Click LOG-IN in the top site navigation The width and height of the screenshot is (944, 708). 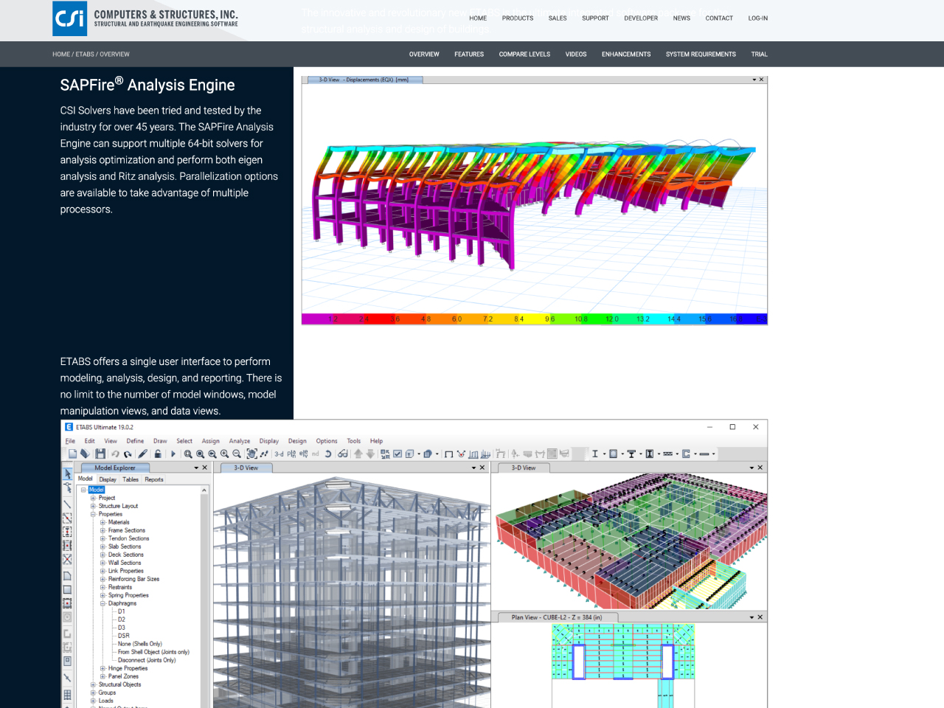coord(758,18)
